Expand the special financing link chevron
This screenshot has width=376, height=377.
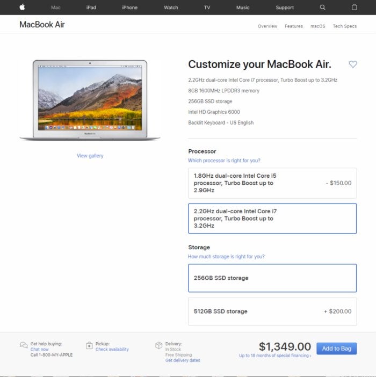tap(310, 356)
